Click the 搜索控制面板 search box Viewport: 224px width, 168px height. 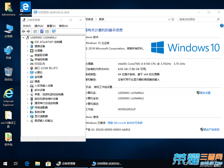pyautogui.click(x=199, y=19)
